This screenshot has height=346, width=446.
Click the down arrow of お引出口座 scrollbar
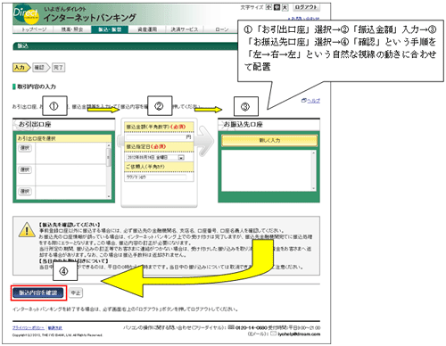pyautogui.click(x=109, y=196)
